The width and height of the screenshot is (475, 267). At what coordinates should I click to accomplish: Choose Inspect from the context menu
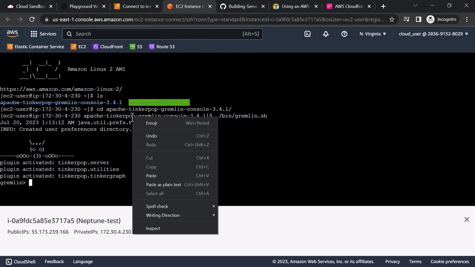(x=175, y=228)
